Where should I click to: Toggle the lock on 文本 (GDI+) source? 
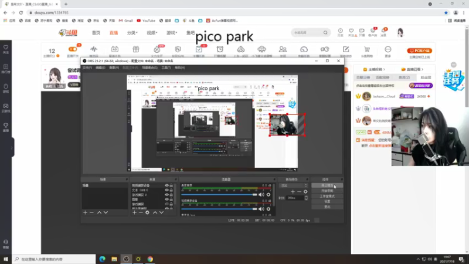click(x=171, y=190)
